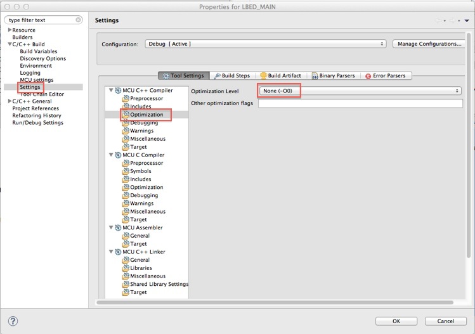Viewport: 475px width, 334px height.
Task: Click the Build Artifact trophy icon
Action: tap(263, 76)
